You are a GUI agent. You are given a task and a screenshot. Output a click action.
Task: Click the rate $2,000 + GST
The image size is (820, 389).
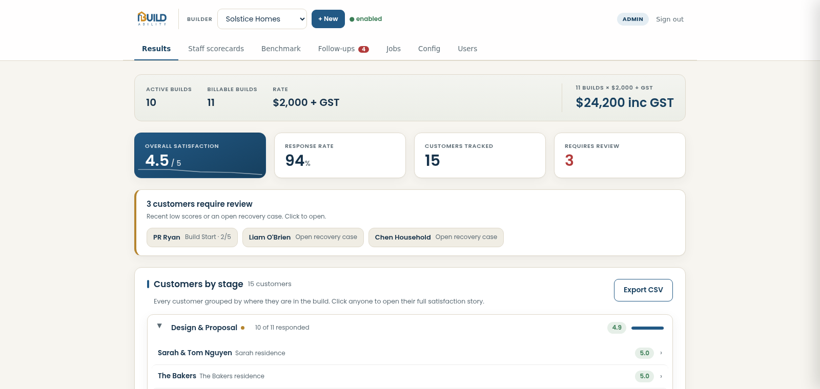point(306,102)
